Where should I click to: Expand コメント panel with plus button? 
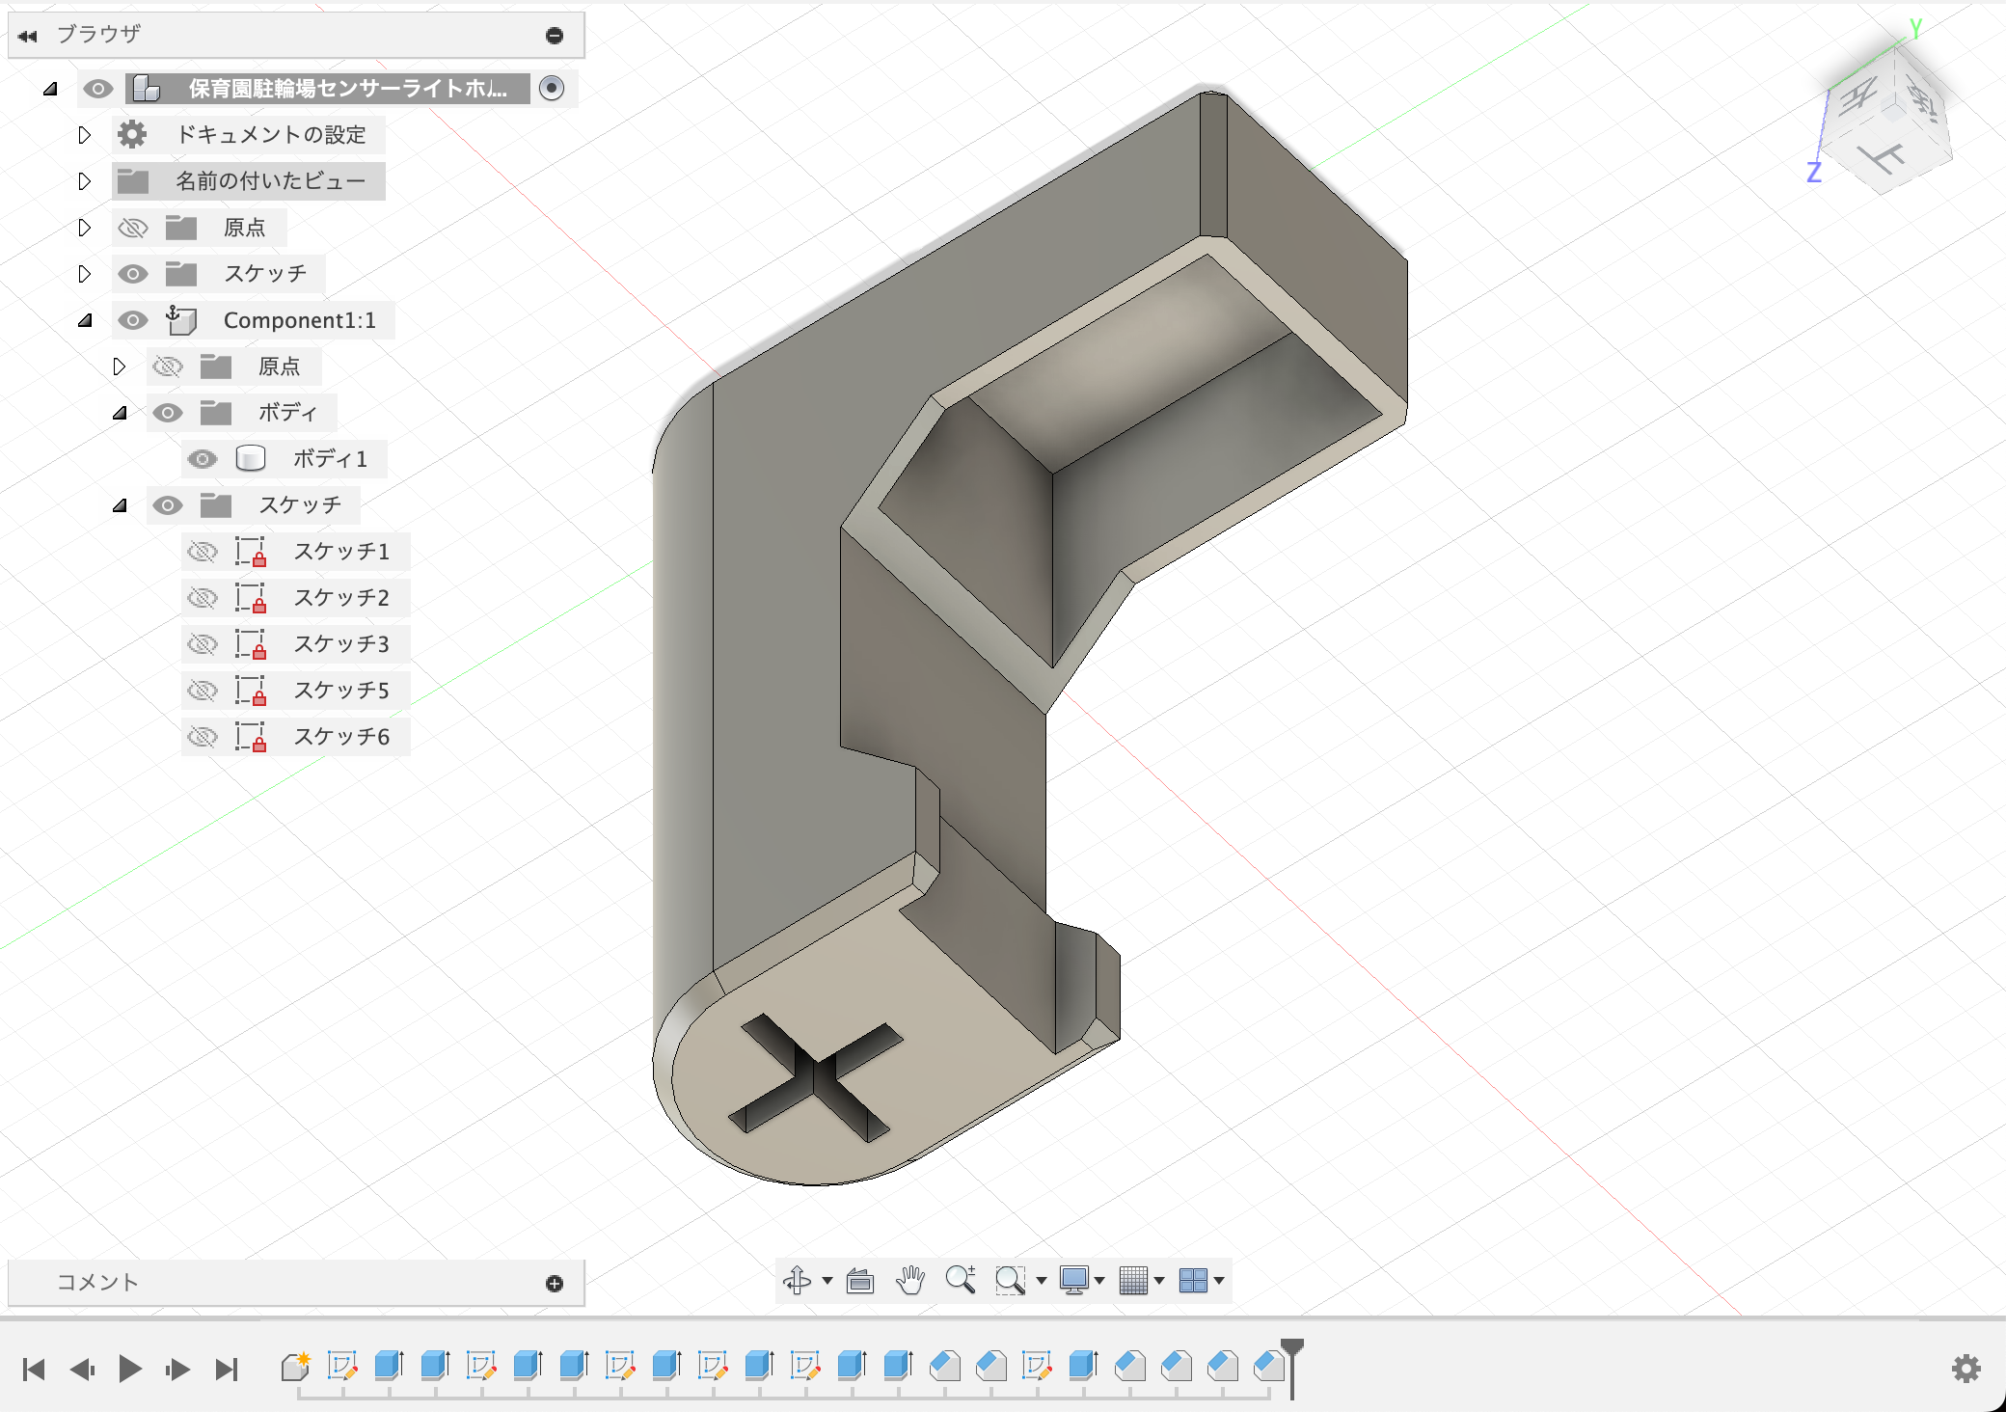555,1283
